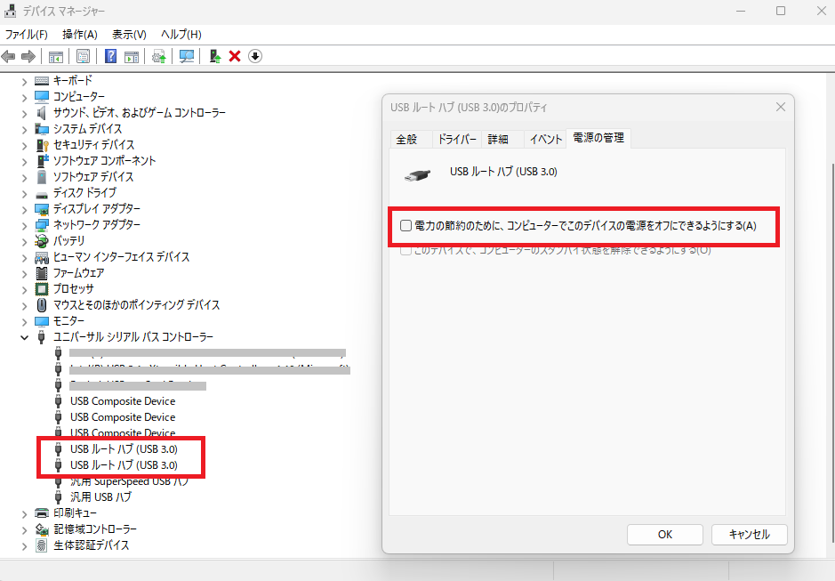This screenshot has height=581, width=835.
Task: Expand the ディスプレイ アダプター category
Action: [x=25, y=209]
